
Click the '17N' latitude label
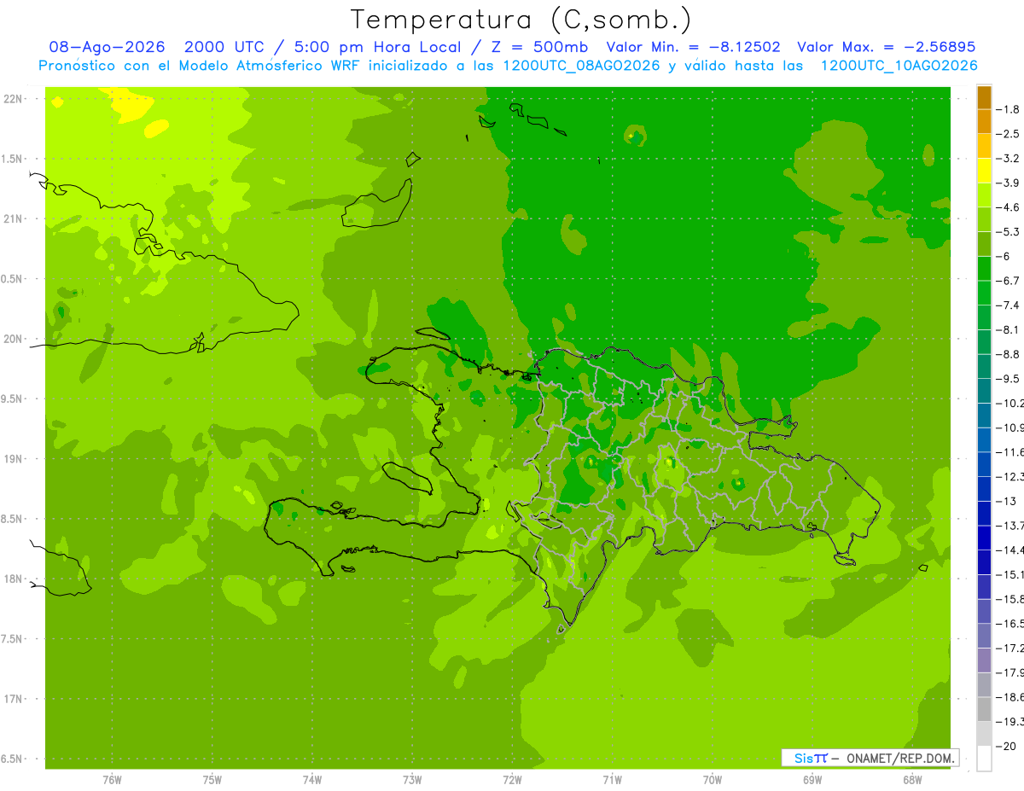pos(13,699)
